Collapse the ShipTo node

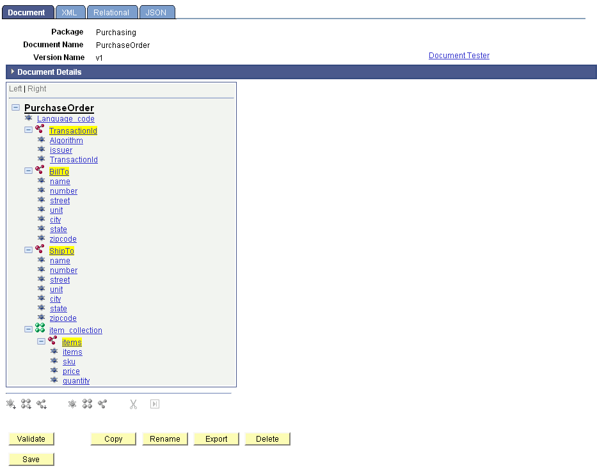click(x=28, y=249)
